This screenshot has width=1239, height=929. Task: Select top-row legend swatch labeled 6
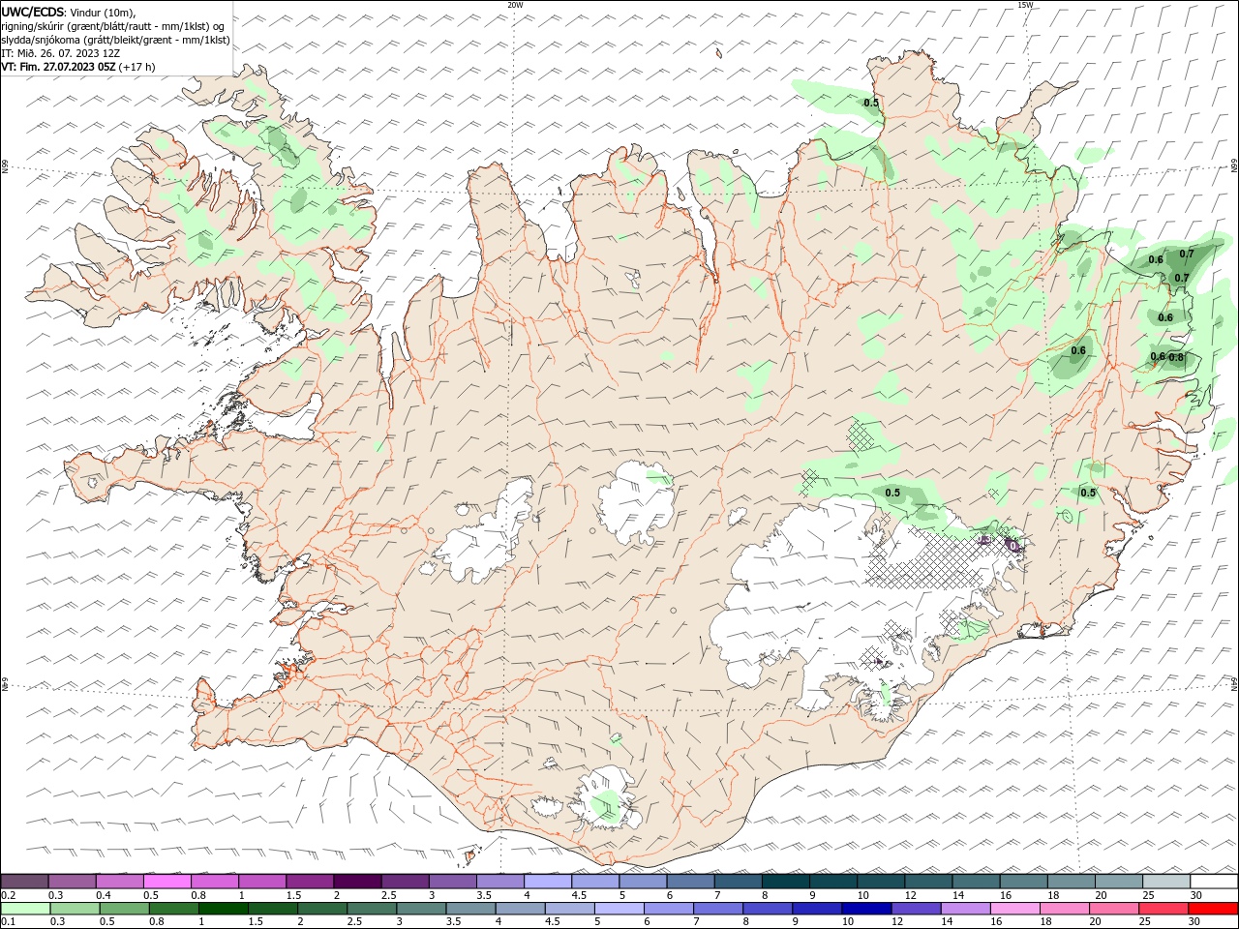tap(689, 882)
